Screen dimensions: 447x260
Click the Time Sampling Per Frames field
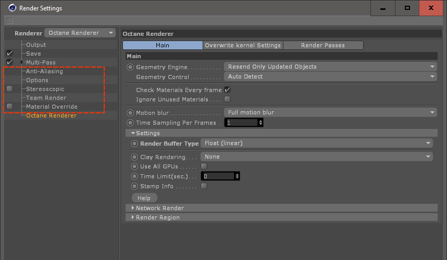tap(241, 123)
